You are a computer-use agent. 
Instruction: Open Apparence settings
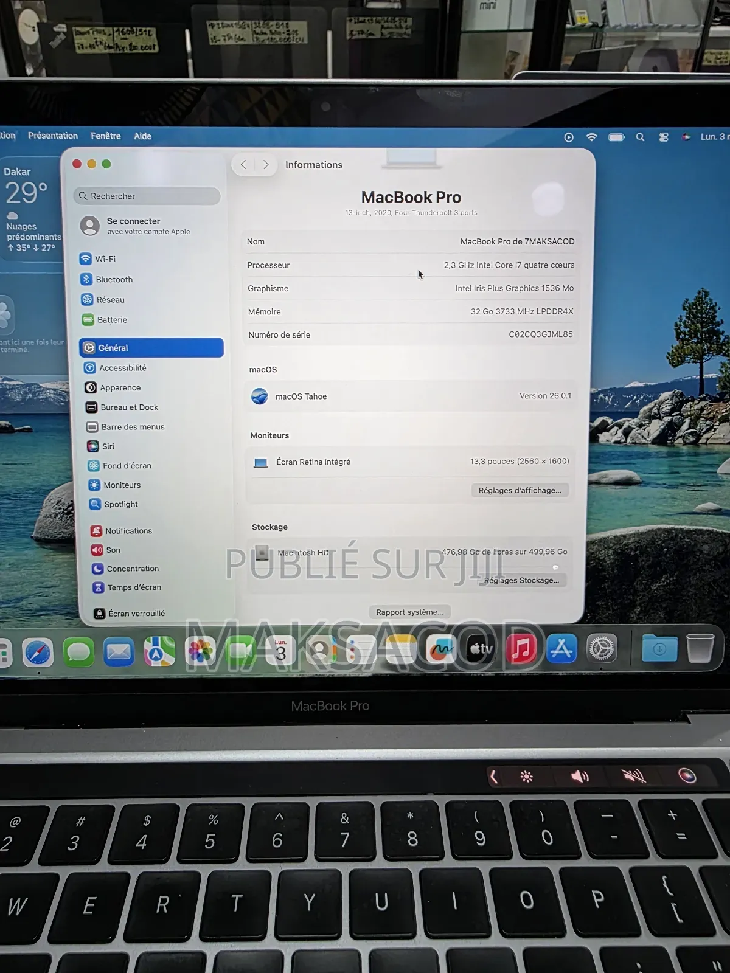click(113, 387)
